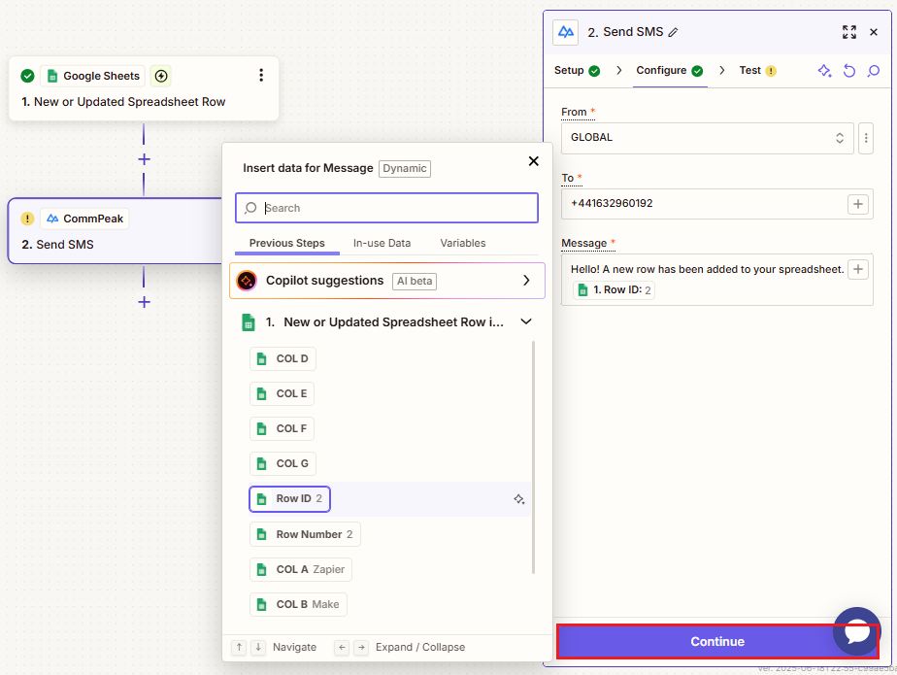Open the three-dot menu on Google Sheets step
The image size is (897, 675).
261,76
